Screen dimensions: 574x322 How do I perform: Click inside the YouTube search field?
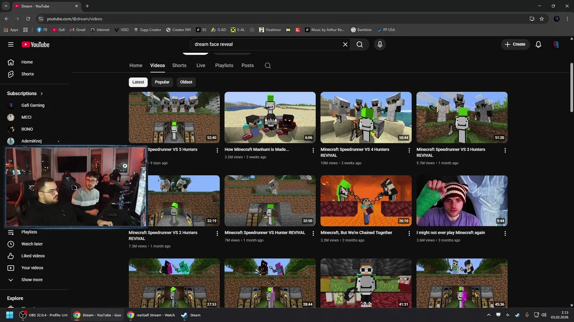[265, 44]
